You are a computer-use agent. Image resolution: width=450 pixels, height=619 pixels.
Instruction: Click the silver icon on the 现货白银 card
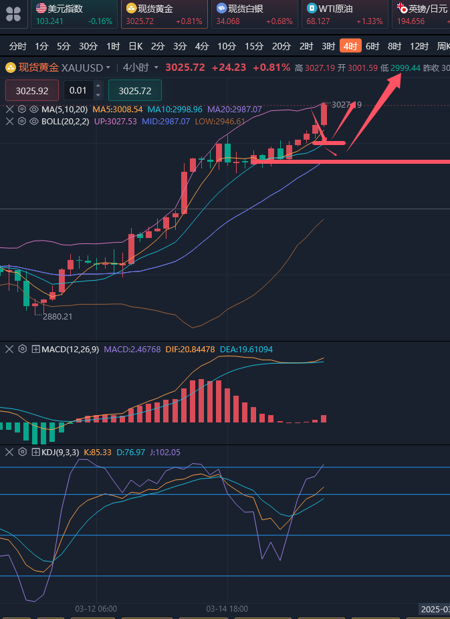pyautogui.click(x=221, y=8)
